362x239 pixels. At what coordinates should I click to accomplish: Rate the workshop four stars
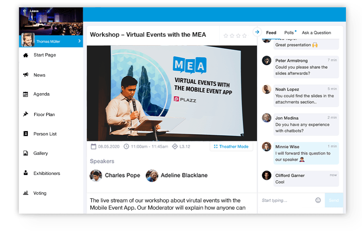click(x=245, y=35)
